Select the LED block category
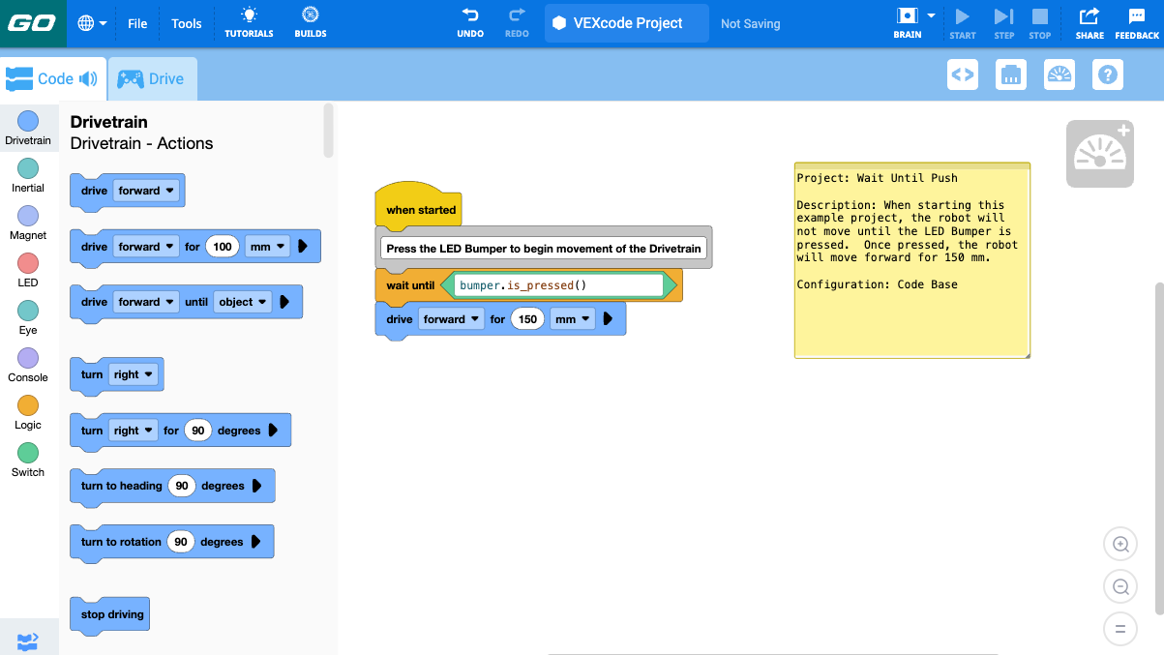This screenshot has width=1164, height=655. click(x=28, y=261)
